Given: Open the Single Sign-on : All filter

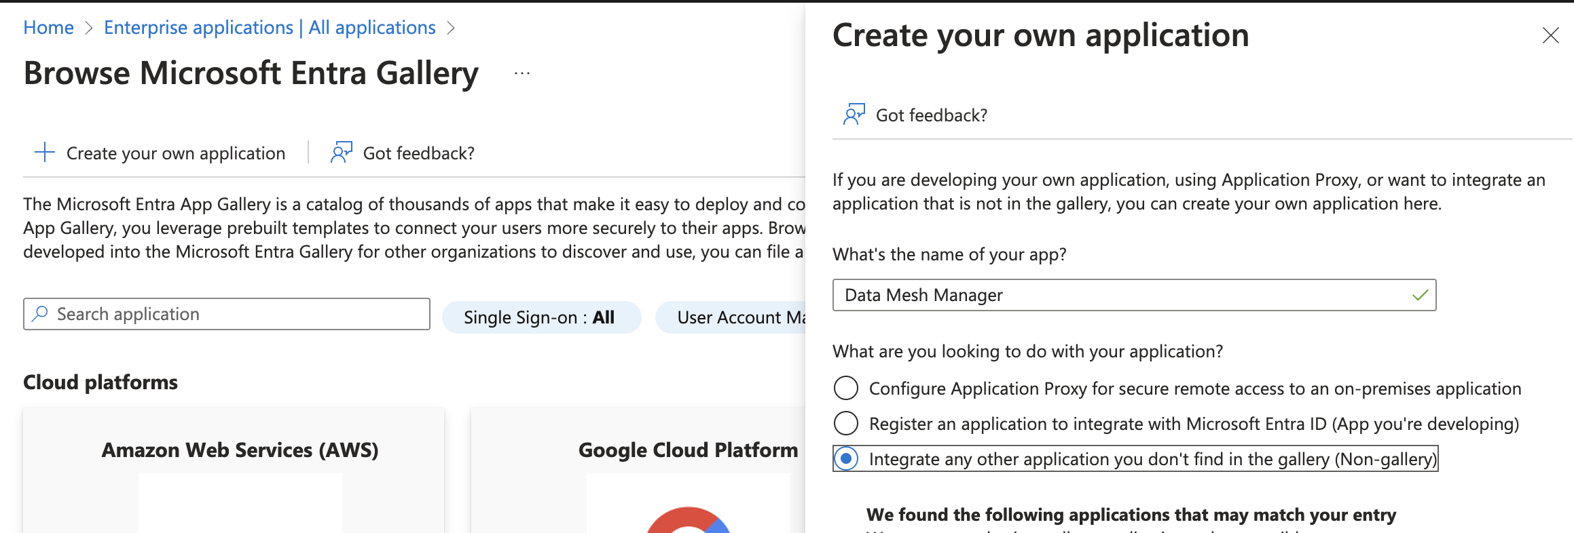Looking at the screenshot, I should 541,317.
